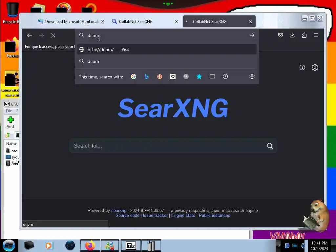Choose the grey magnifier search engine

point(186,76)
